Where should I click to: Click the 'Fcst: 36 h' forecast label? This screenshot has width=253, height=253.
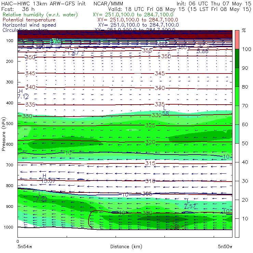tap(18, 9)
